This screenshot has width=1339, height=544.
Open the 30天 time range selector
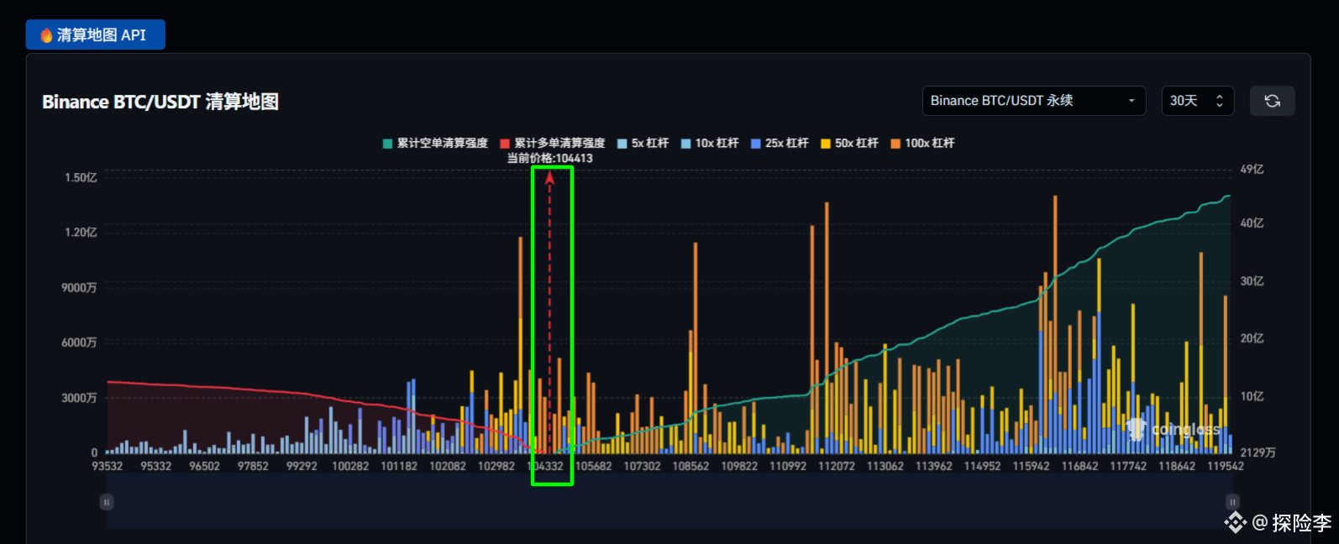click(1197, 101)
